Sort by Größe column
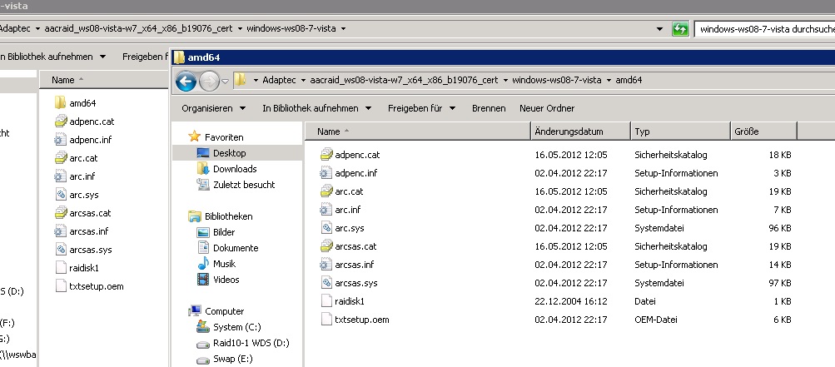The height and width of the screenshot is (367, 835). click(x=763, y=131)
